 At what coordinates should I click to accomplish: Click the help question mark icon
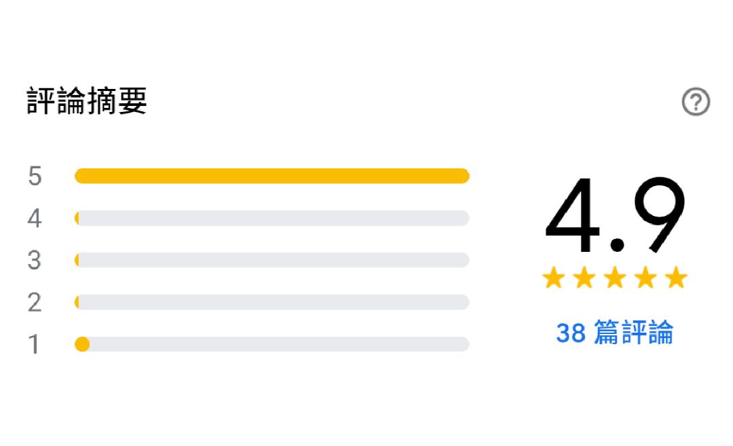[696, 103]
